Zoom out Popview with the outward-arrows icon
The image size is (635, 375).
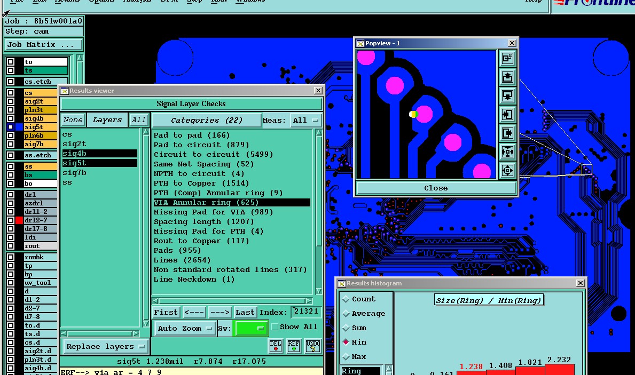507,170
